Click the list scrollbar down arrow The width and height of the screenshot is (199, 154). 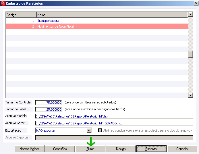point(190,95)
